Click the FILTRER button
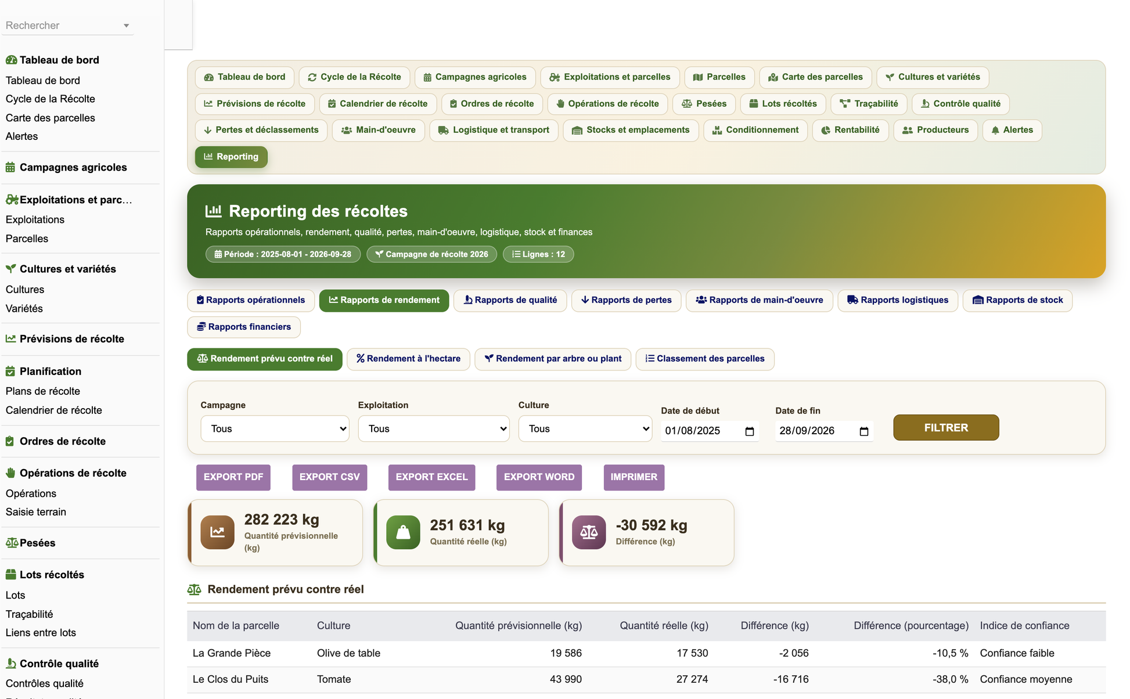 (946, 427)
